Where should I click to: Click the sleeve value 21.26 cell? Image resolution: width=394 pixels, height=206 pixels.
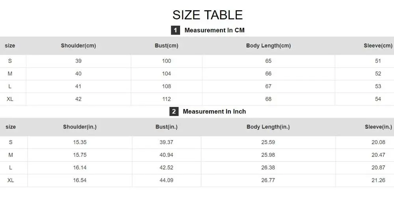tap(378, 180)
